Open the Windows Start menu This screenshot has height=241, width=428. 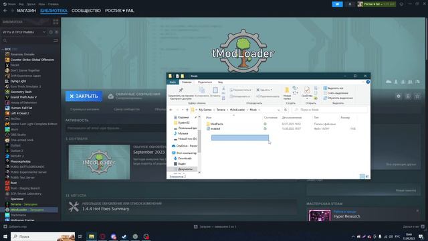pos(5,236)
